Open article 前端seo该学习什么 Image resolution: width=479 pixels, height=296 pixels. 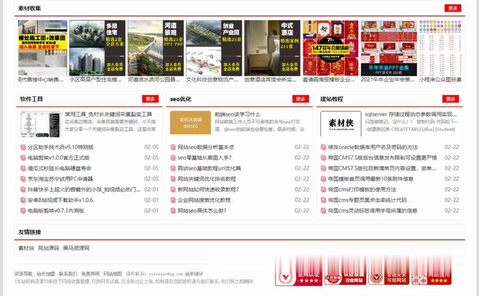click(237, 114)
